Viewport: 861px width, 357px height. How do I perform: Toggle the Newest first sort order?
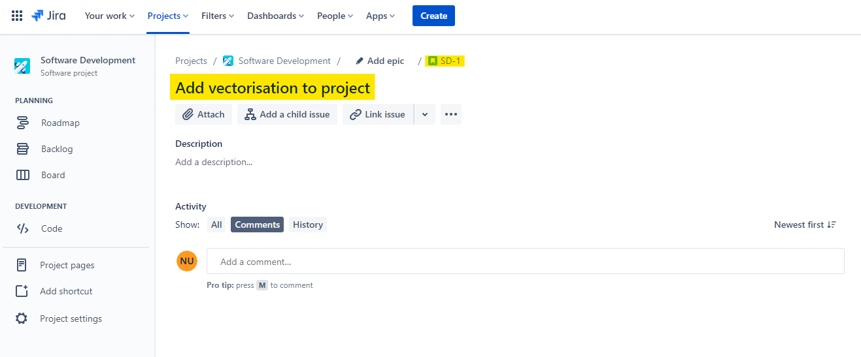[x=805, y=225]
